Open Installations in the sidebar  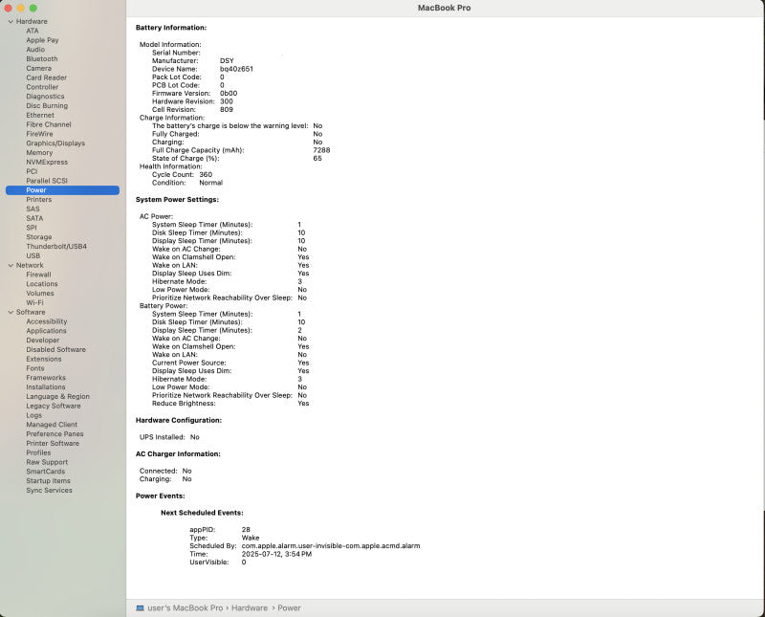tap(46, 387)
